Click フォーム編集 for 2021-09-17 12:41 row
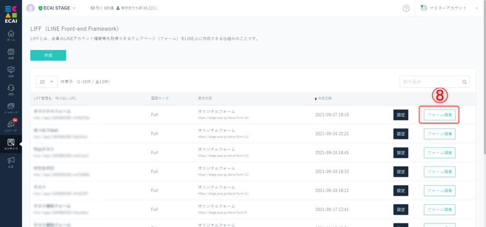The width and height of the screenshot is (486, 227). [x=439, y=210]
